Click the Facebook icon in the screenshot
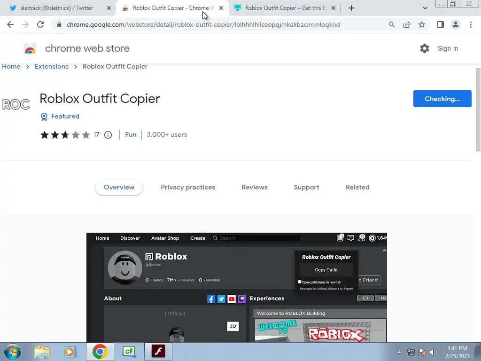Screen dimensions: 481x361 pos(211,298)
